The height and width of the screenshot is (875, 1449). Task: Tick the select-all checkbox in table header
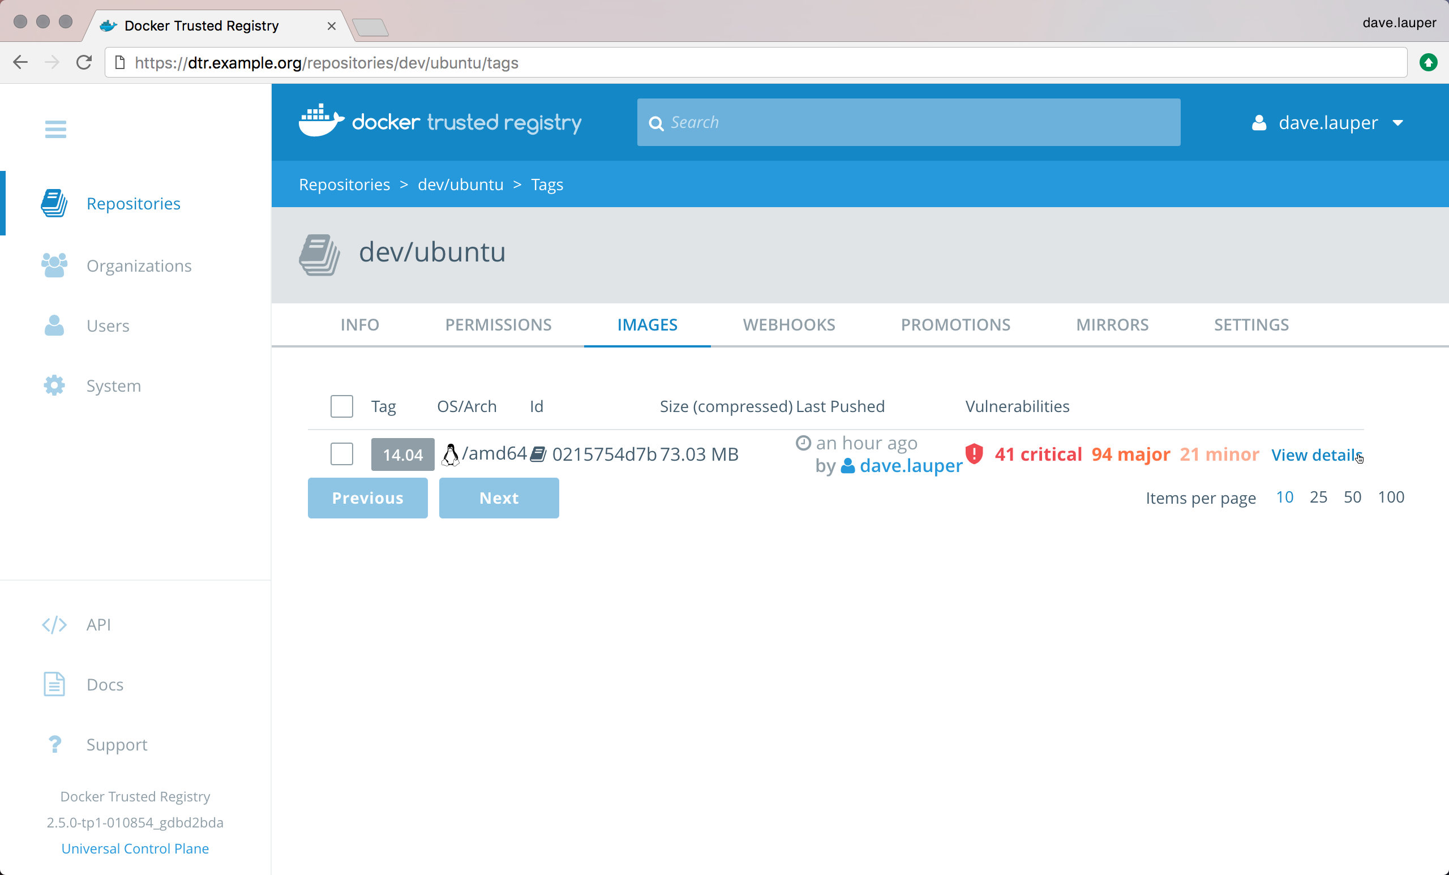pos(342,406)
